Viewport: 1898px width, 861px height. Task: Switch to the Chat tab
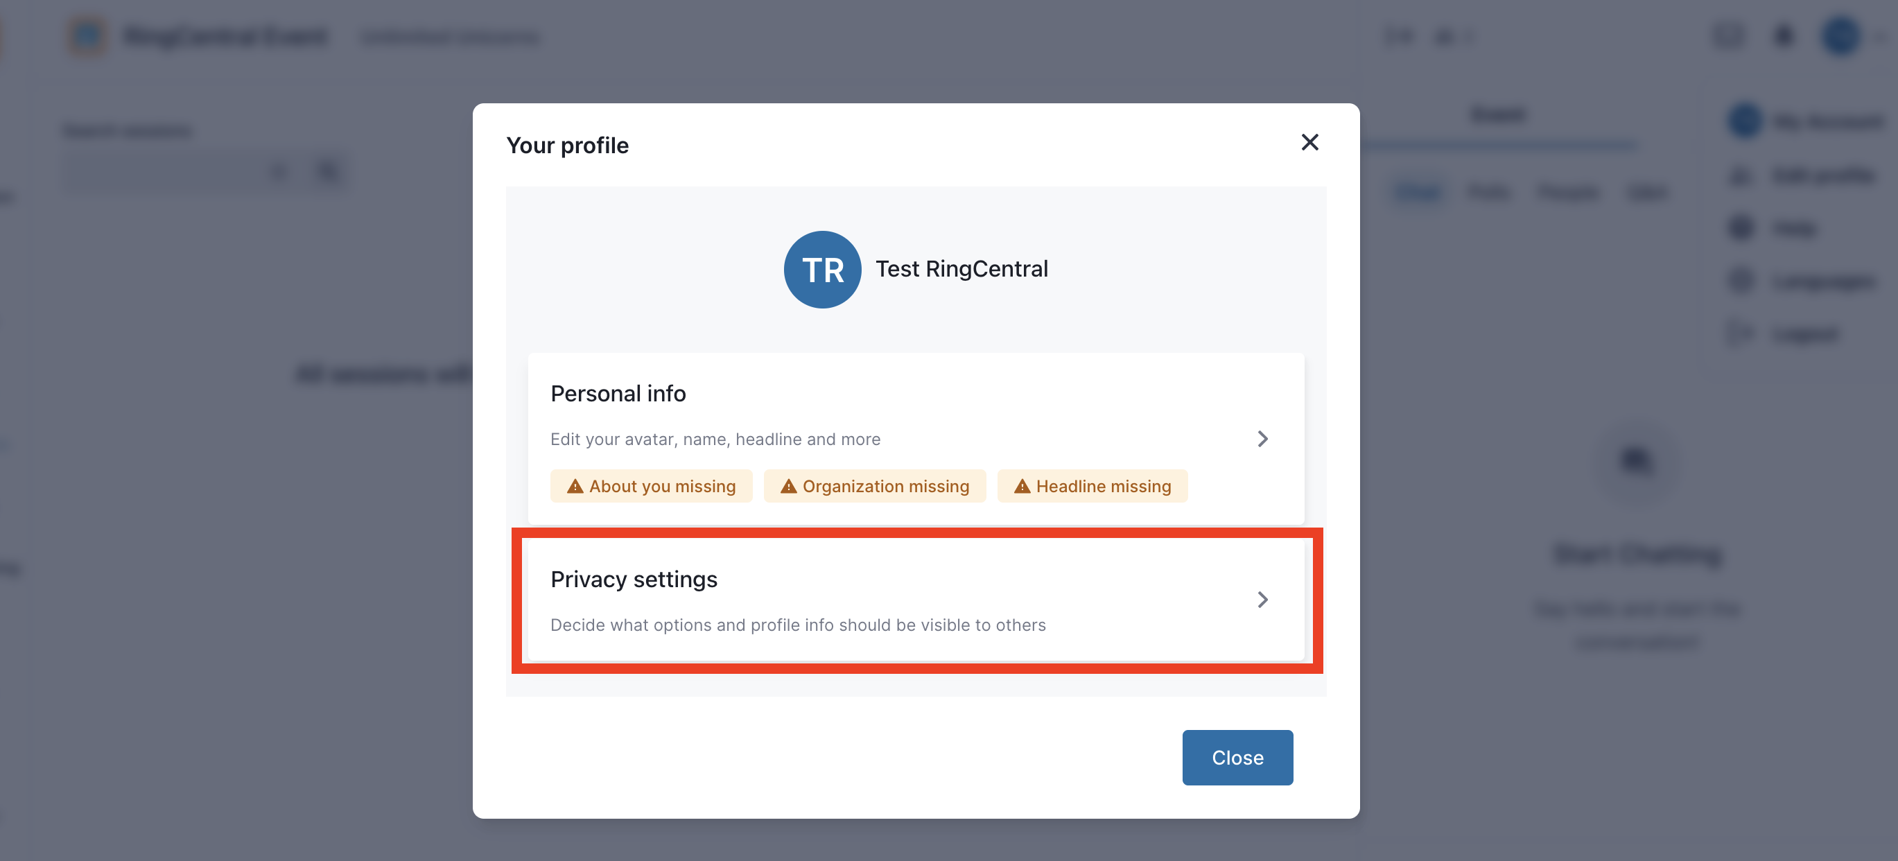click(x=1418, y=192)
